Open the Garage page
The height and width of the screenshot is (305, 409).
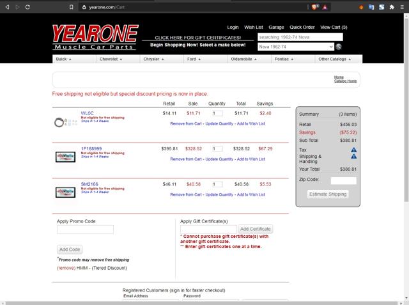[276, 27]
